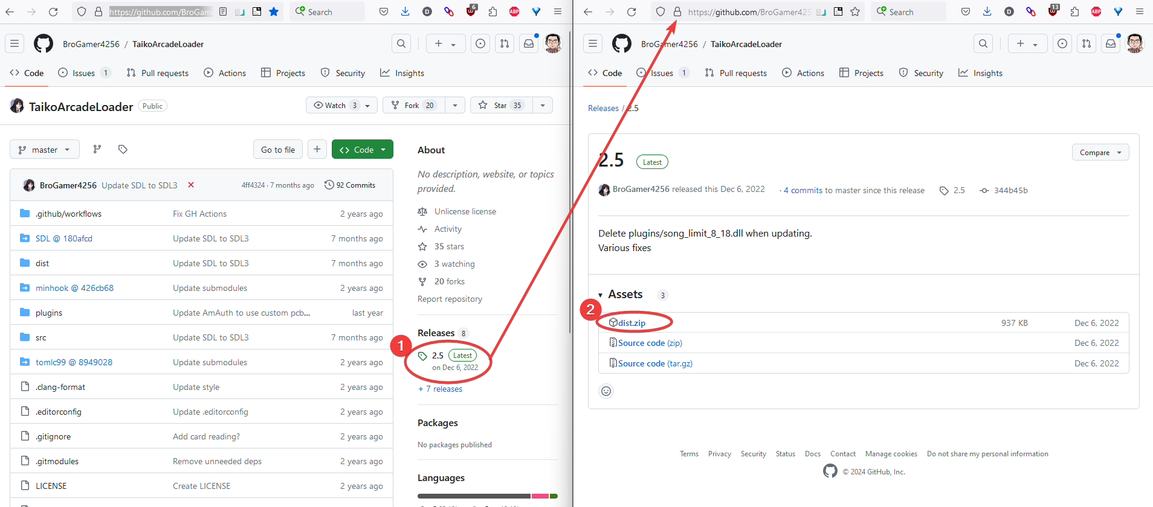The image size is (1153, 507).
Task: Expand the Watch options dropdown
Action: pyautogui.click(x=341, y=105)
